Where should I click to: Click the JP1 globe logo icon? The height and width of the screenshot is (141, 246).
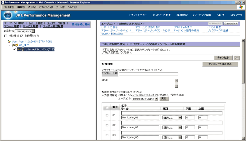(x=8, y=15)
